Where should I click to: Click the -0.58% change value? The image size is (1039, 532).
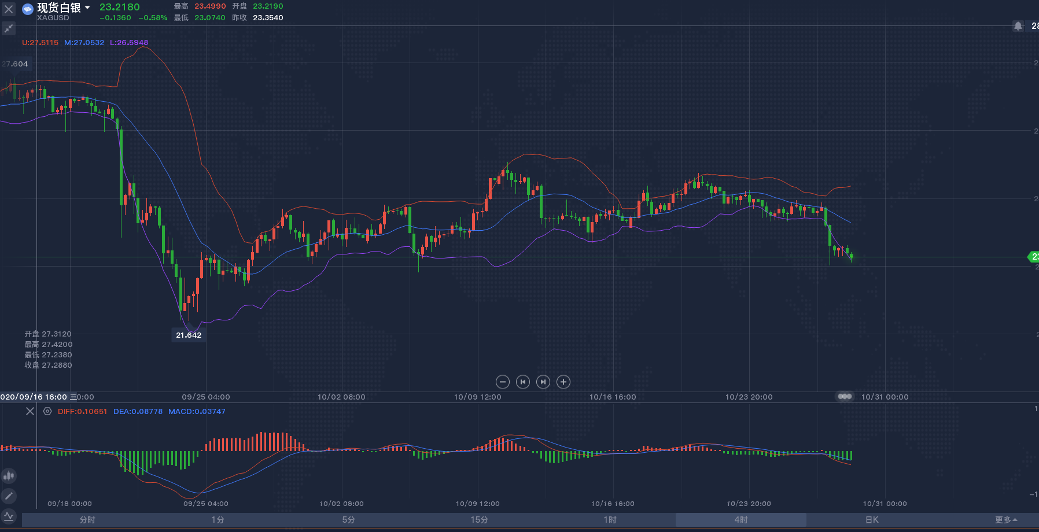coord(153,18)
